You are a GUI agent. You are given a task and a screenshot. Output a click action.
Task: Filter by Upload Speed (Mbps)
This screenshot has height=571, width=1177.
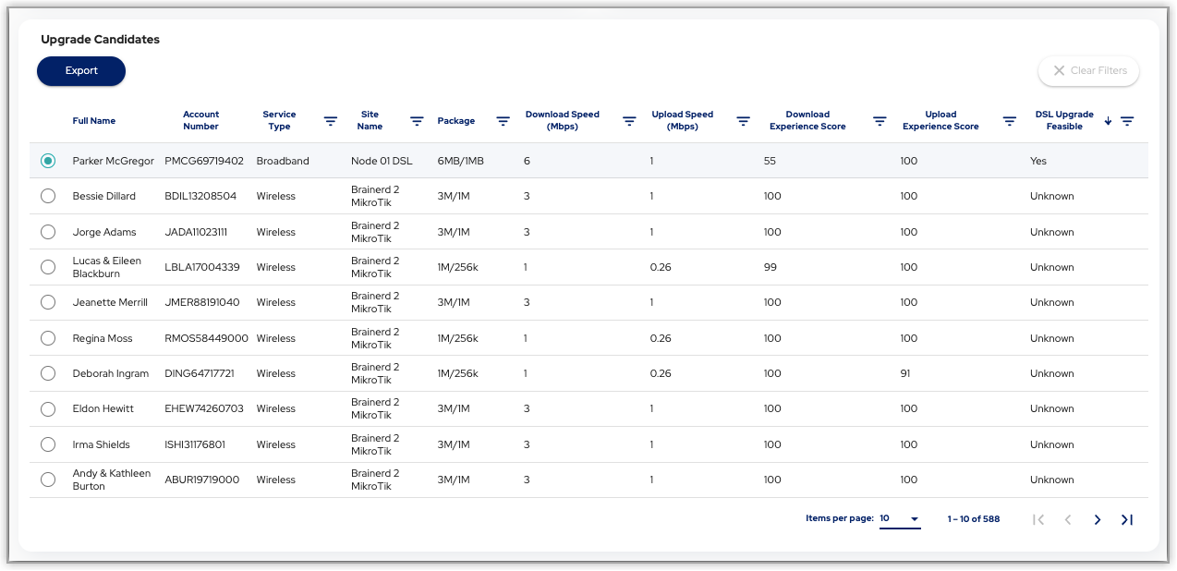(743, 121)
